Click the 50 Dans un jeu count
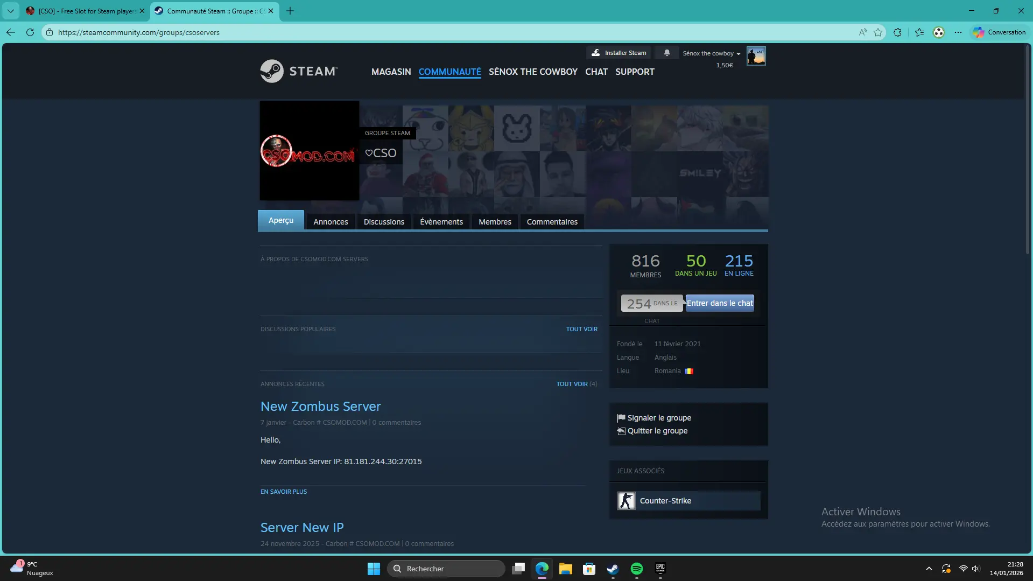Image resolution: width=1033 pixels, height=581 pixels. pyautogui.click(x=696, y=265)
